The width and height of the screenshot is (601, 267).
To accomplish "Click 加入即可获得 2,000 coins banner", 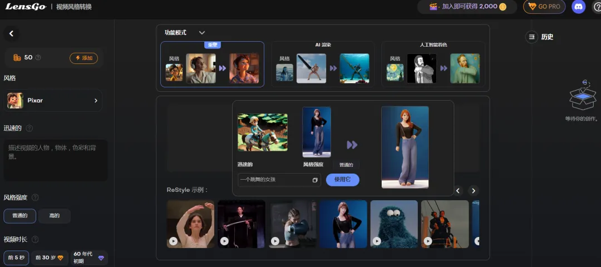I will point(467,7).
